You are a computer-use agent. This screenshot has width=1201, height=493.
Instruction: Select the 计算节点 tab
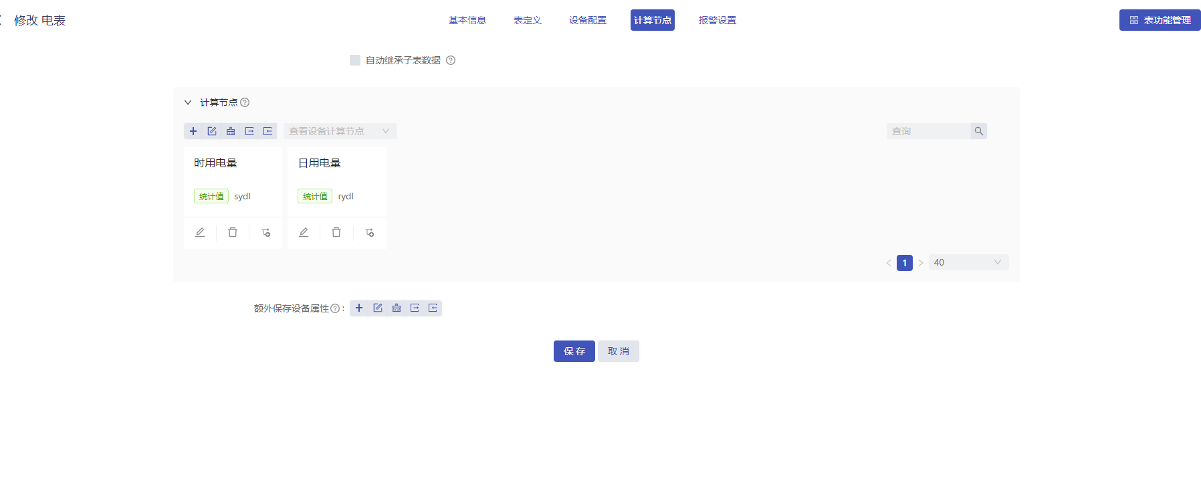[653, 20]
